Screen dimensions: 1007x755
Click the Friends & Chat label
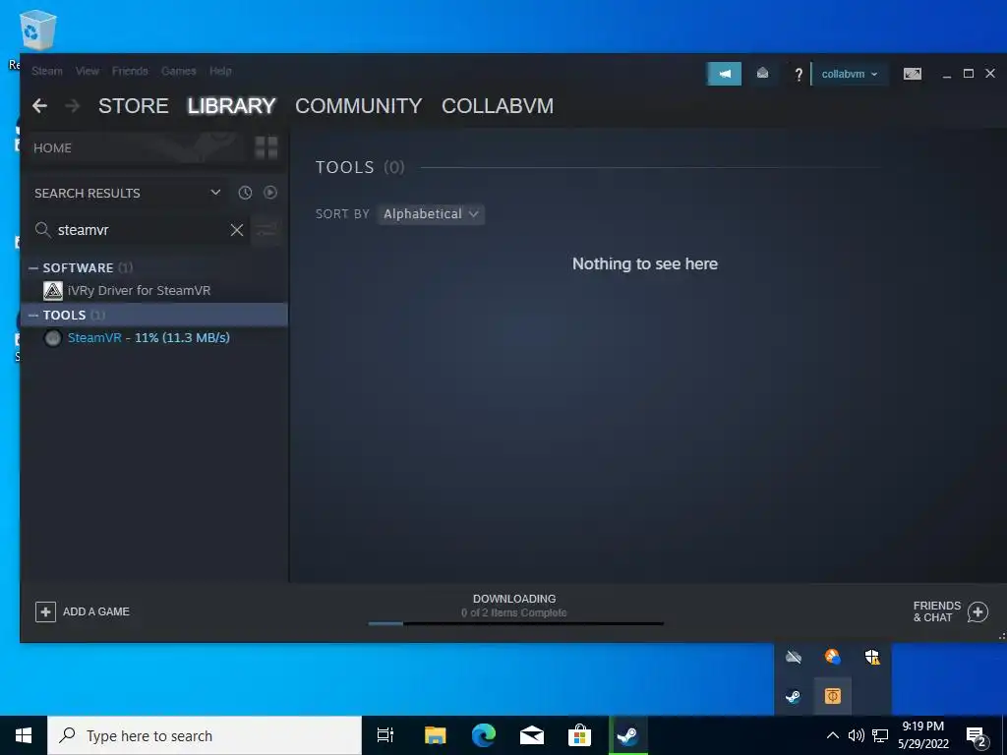click(x=937, y=611)
